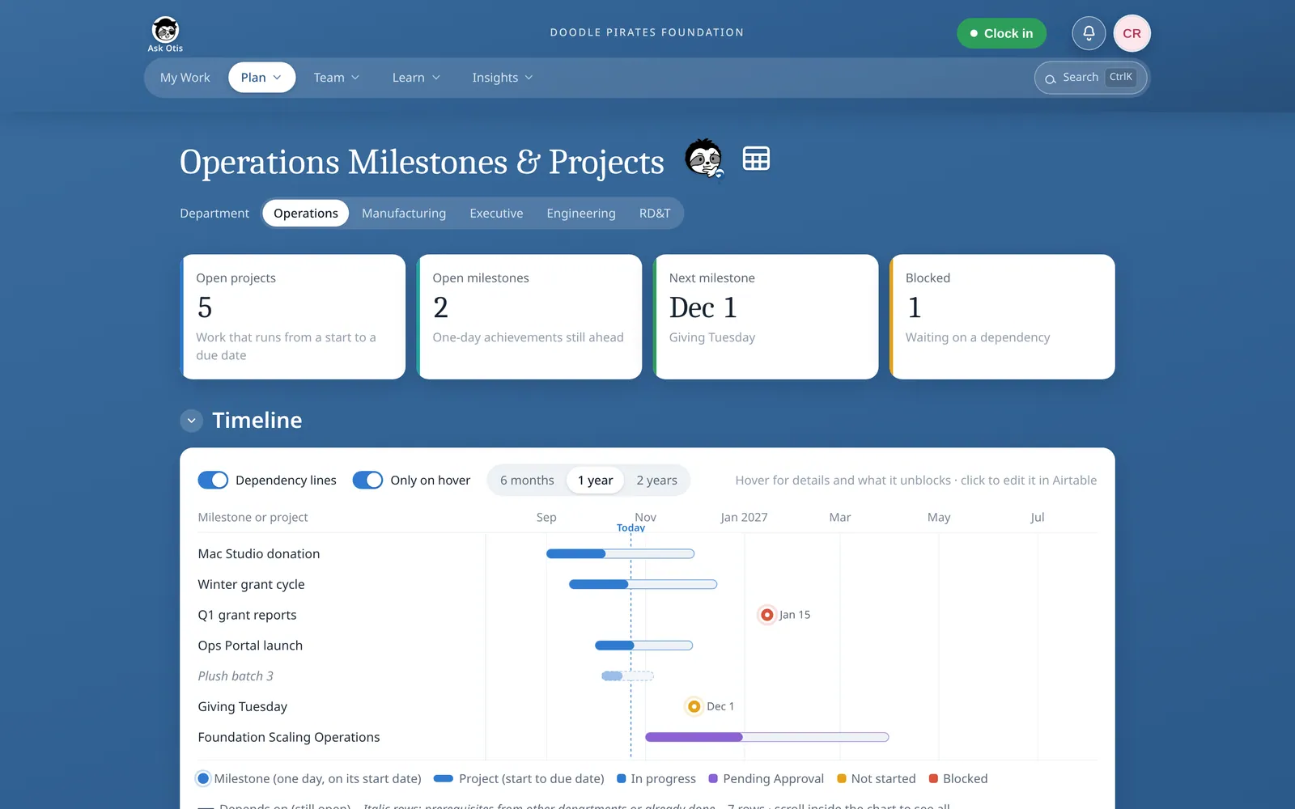Open the Team dropdown menu

pos(336,78)
